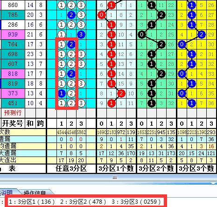Click the 3分区2 (478) legend text
The width and height of the screenshot is (217, 207).
pyautogui.click(x=83, y=202)
